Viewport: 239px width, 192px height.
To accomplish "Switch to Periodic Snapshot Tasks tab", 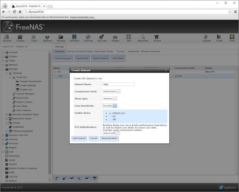I will pos(80,51).
